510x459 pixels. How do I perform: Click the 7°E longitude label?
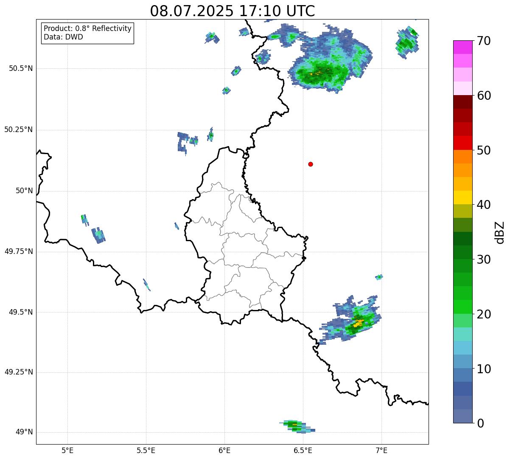click(x=381, y=450)
